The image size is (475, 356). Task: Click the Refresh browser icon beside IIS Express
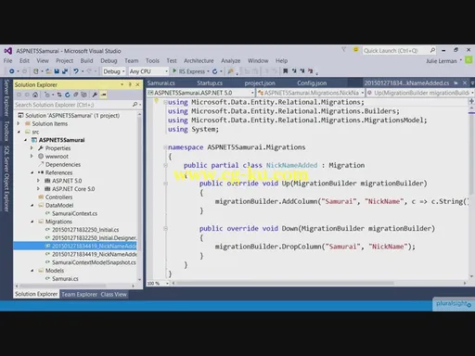click(215, 71)
